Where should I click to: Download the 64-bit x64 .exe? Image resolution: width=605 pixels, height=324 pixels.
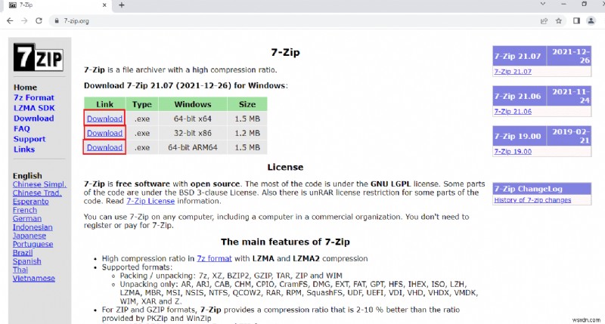(x=104, y=119)
